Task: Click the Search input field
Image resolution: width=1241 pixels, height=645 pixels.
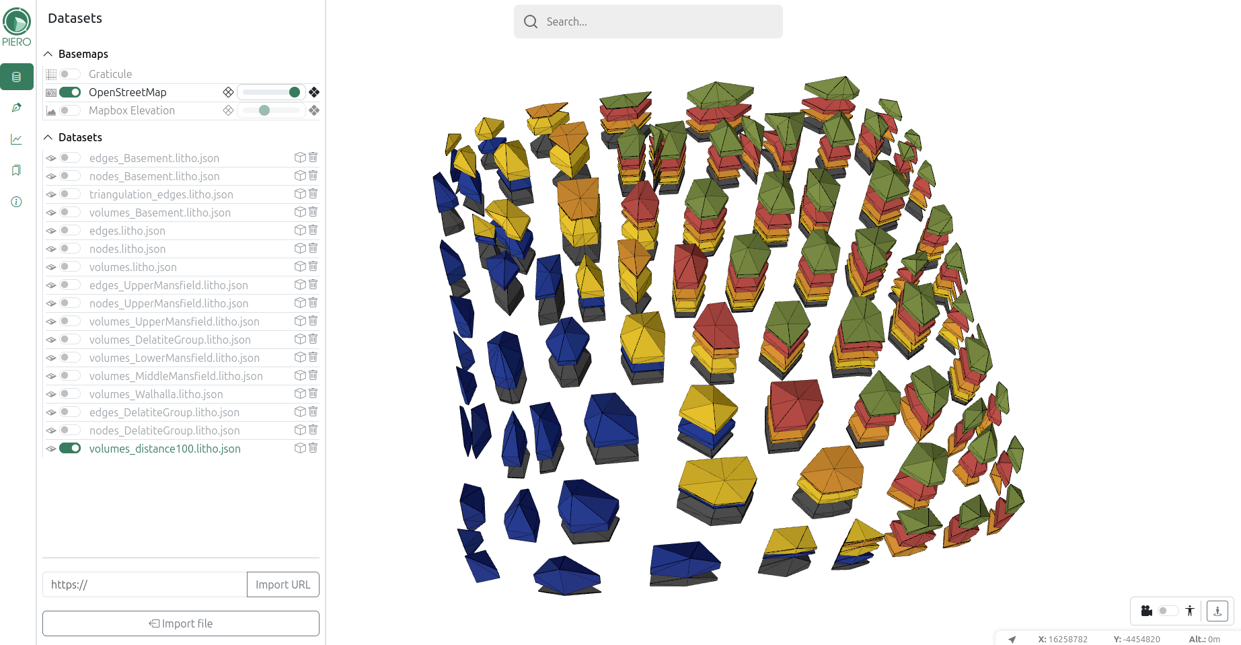Action: click(x=648, y=22)
